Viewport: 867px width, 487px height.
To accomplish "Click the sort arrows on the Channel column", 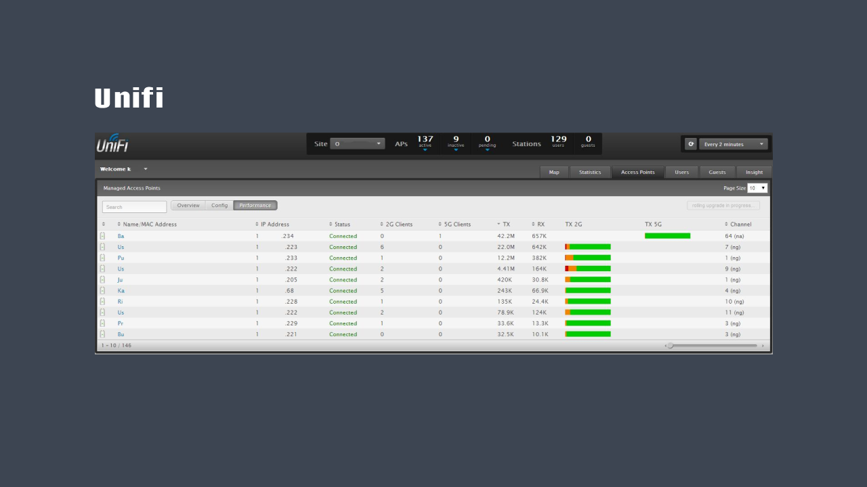I will pyautogui.click(x=726, y=224).
